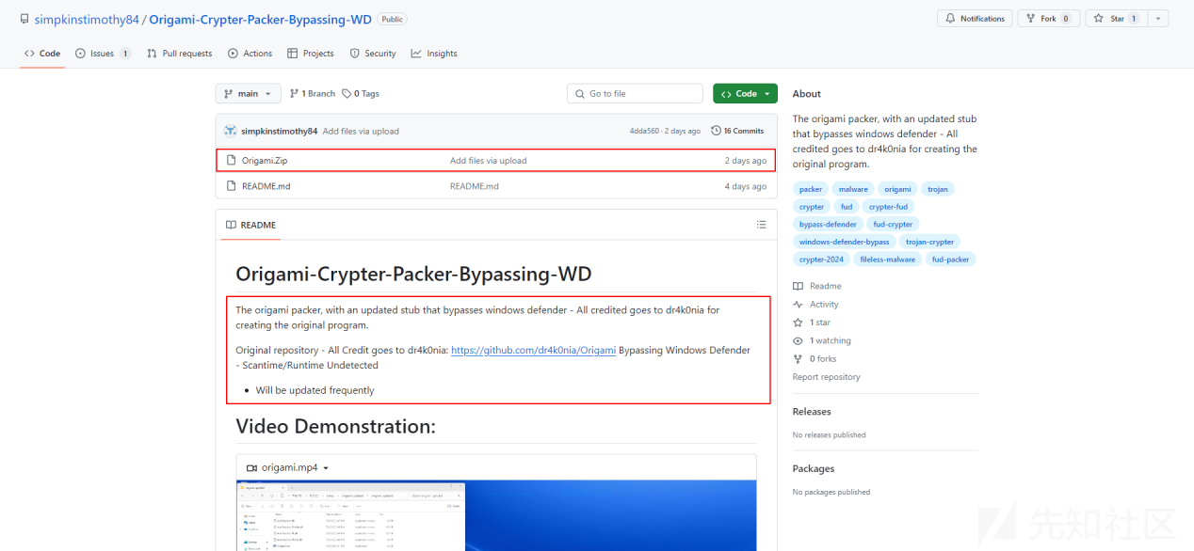
Task: Click the crypter-fud topic tag
Action: click(x=888, y=207)
